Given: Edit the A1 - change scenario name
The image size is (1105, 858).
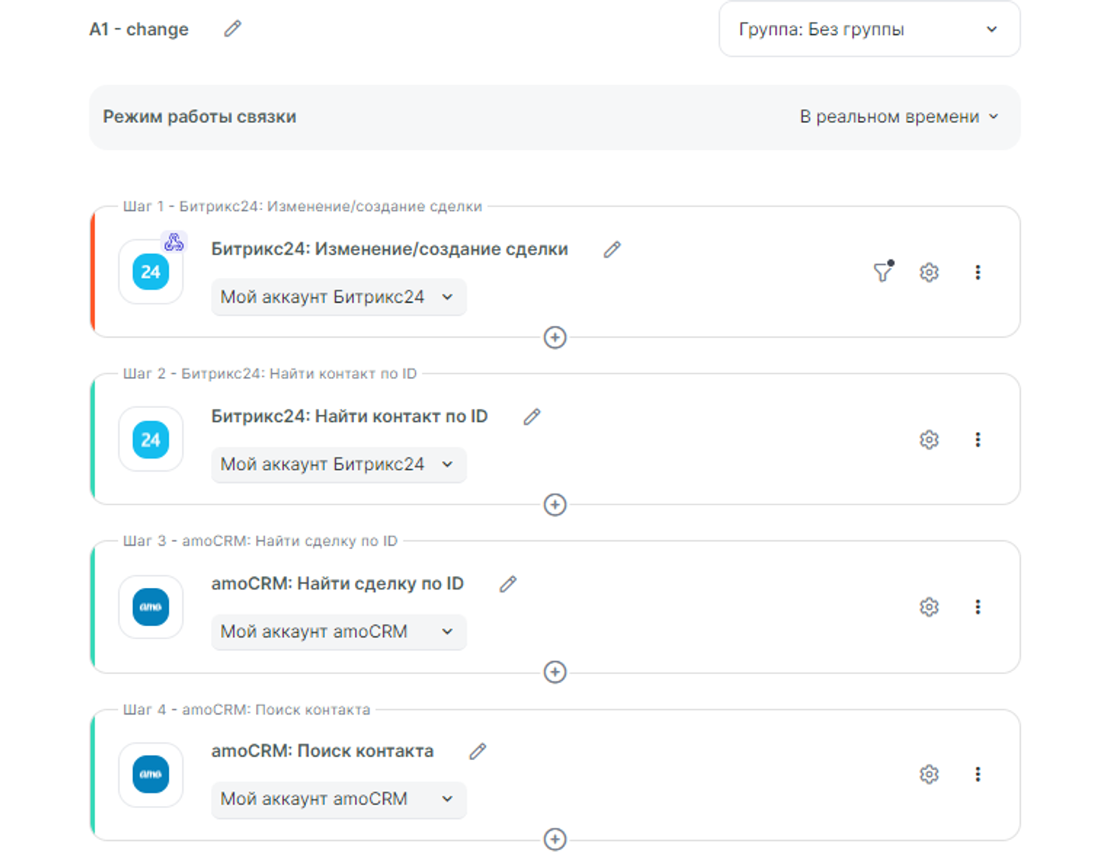Looking at the screenshot, I should tap(233, 30).
